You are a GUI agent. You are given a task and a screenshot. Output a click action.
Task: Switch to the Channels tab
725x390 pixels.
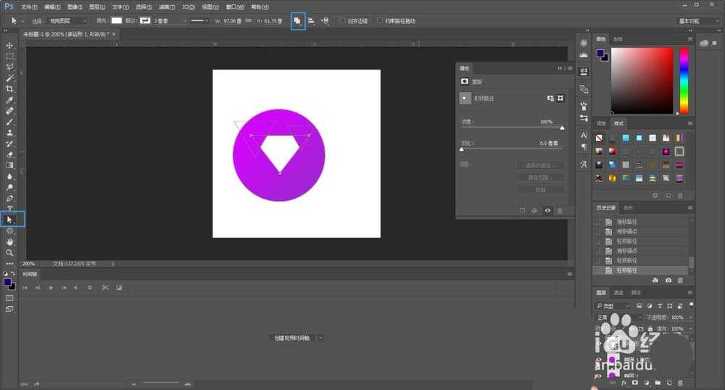click(x=618, y=292)
